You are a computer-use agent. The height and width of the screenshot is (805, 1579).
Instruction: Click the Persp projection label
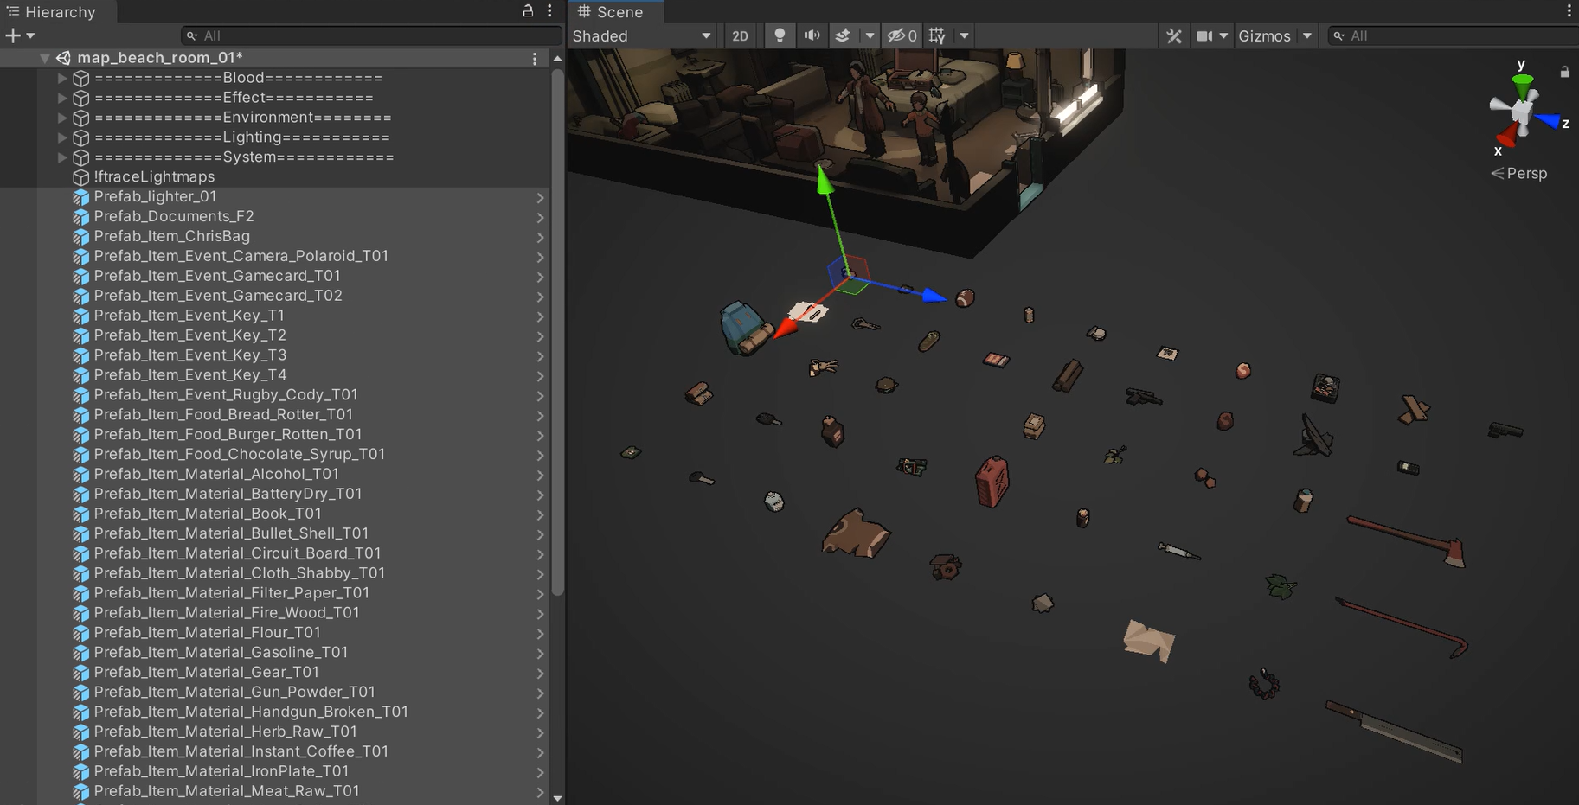1526,173
